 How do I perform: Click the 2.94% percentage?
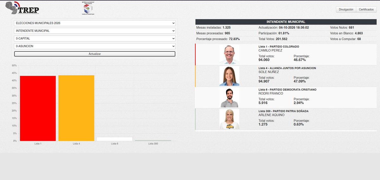click(x=299, y=103)
